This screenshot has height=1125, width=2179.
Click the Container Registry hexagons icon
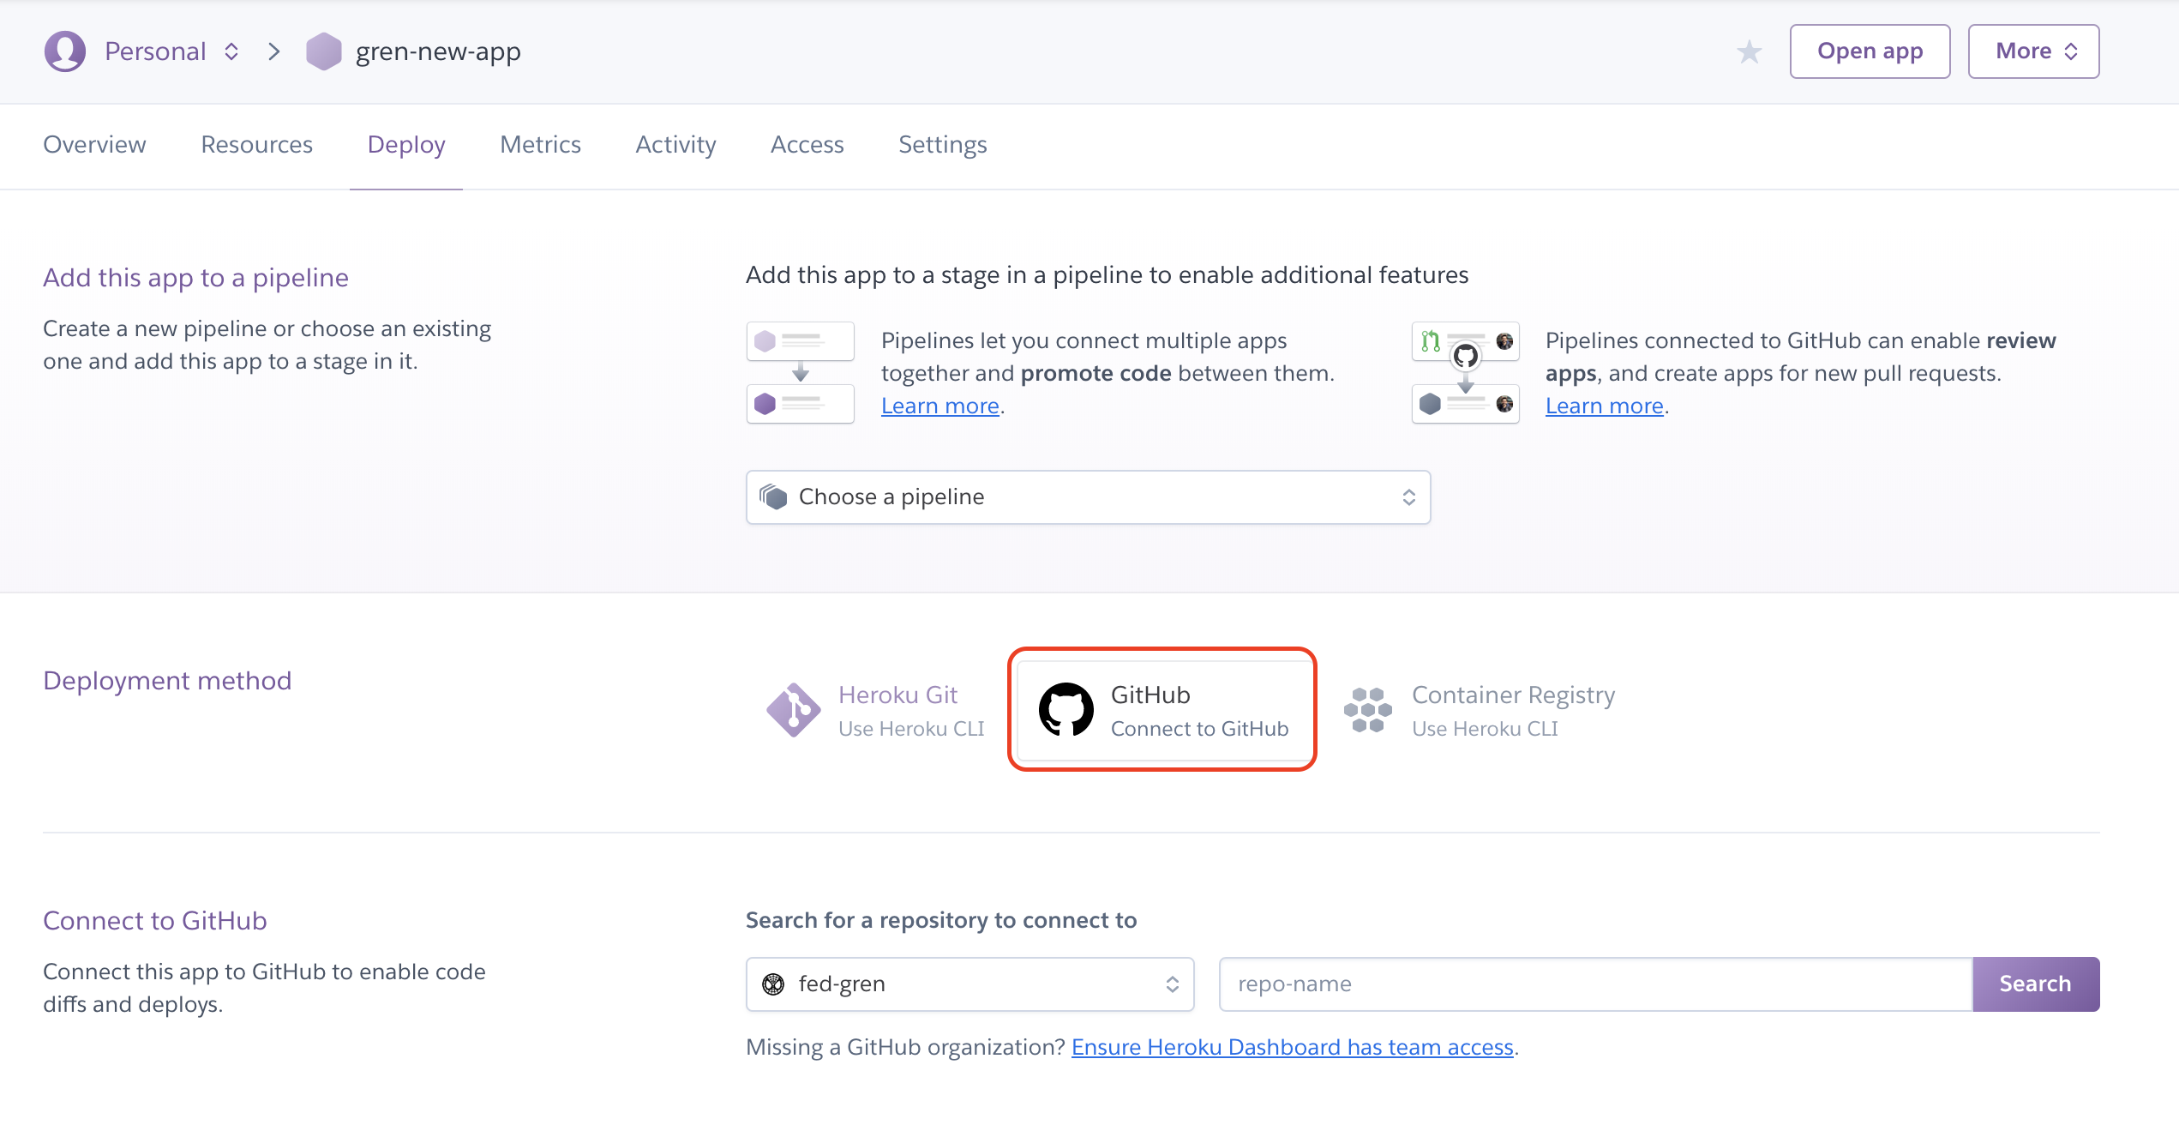tap(1367, 710)
